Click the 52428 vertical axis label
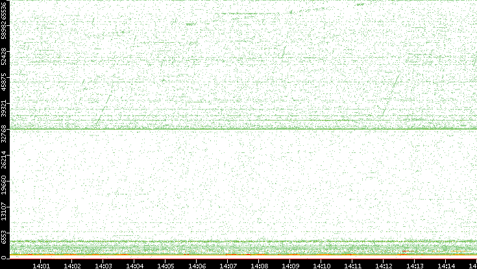477x269 pixels. point(3,56)
